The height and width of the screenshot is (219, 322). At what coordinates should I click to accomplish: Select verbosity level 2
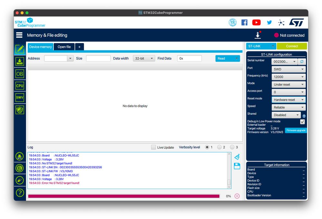pyautogui.click(x=219, y=147)
